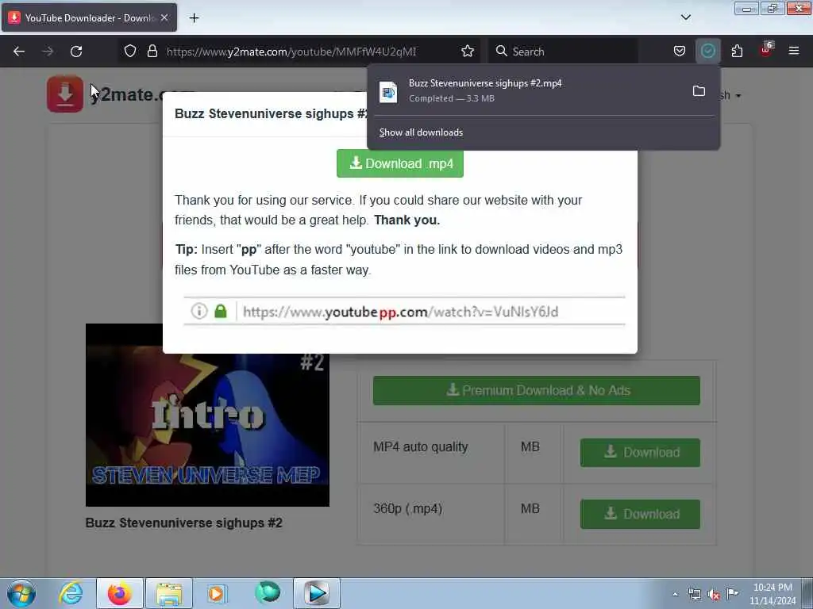Screen dimensions: 813x609
Task: Open tracking protection shield icon
Action: point(130,52)
